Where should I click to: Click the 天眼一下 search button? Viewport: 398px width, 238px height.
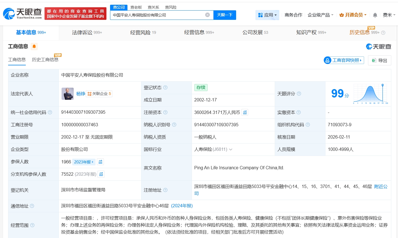[225, 15]
